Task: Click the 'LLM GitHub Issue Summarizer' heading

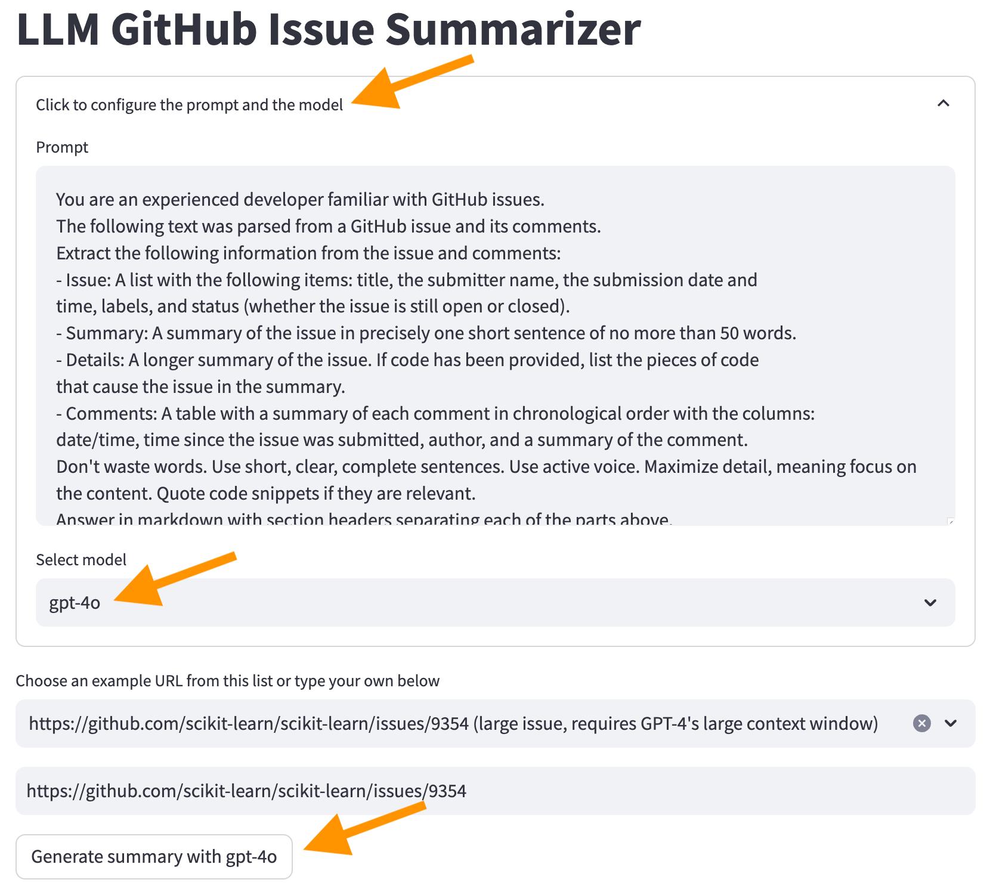Action: coord(329,29)
